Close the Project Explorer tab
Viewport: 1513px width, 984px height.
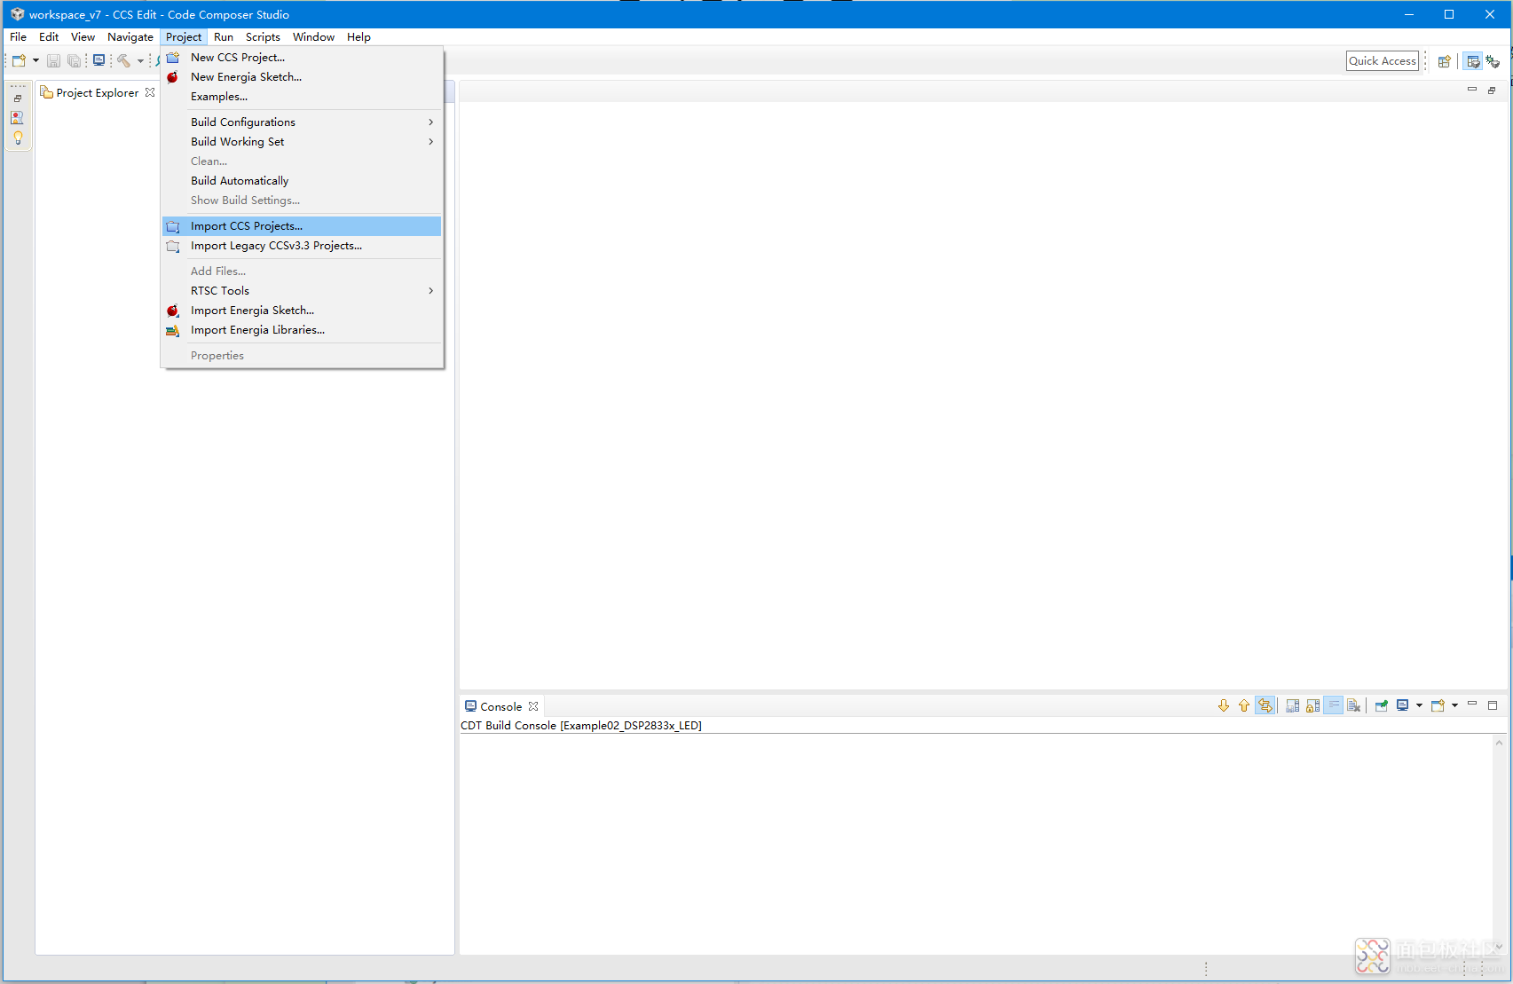pos(150,93)
